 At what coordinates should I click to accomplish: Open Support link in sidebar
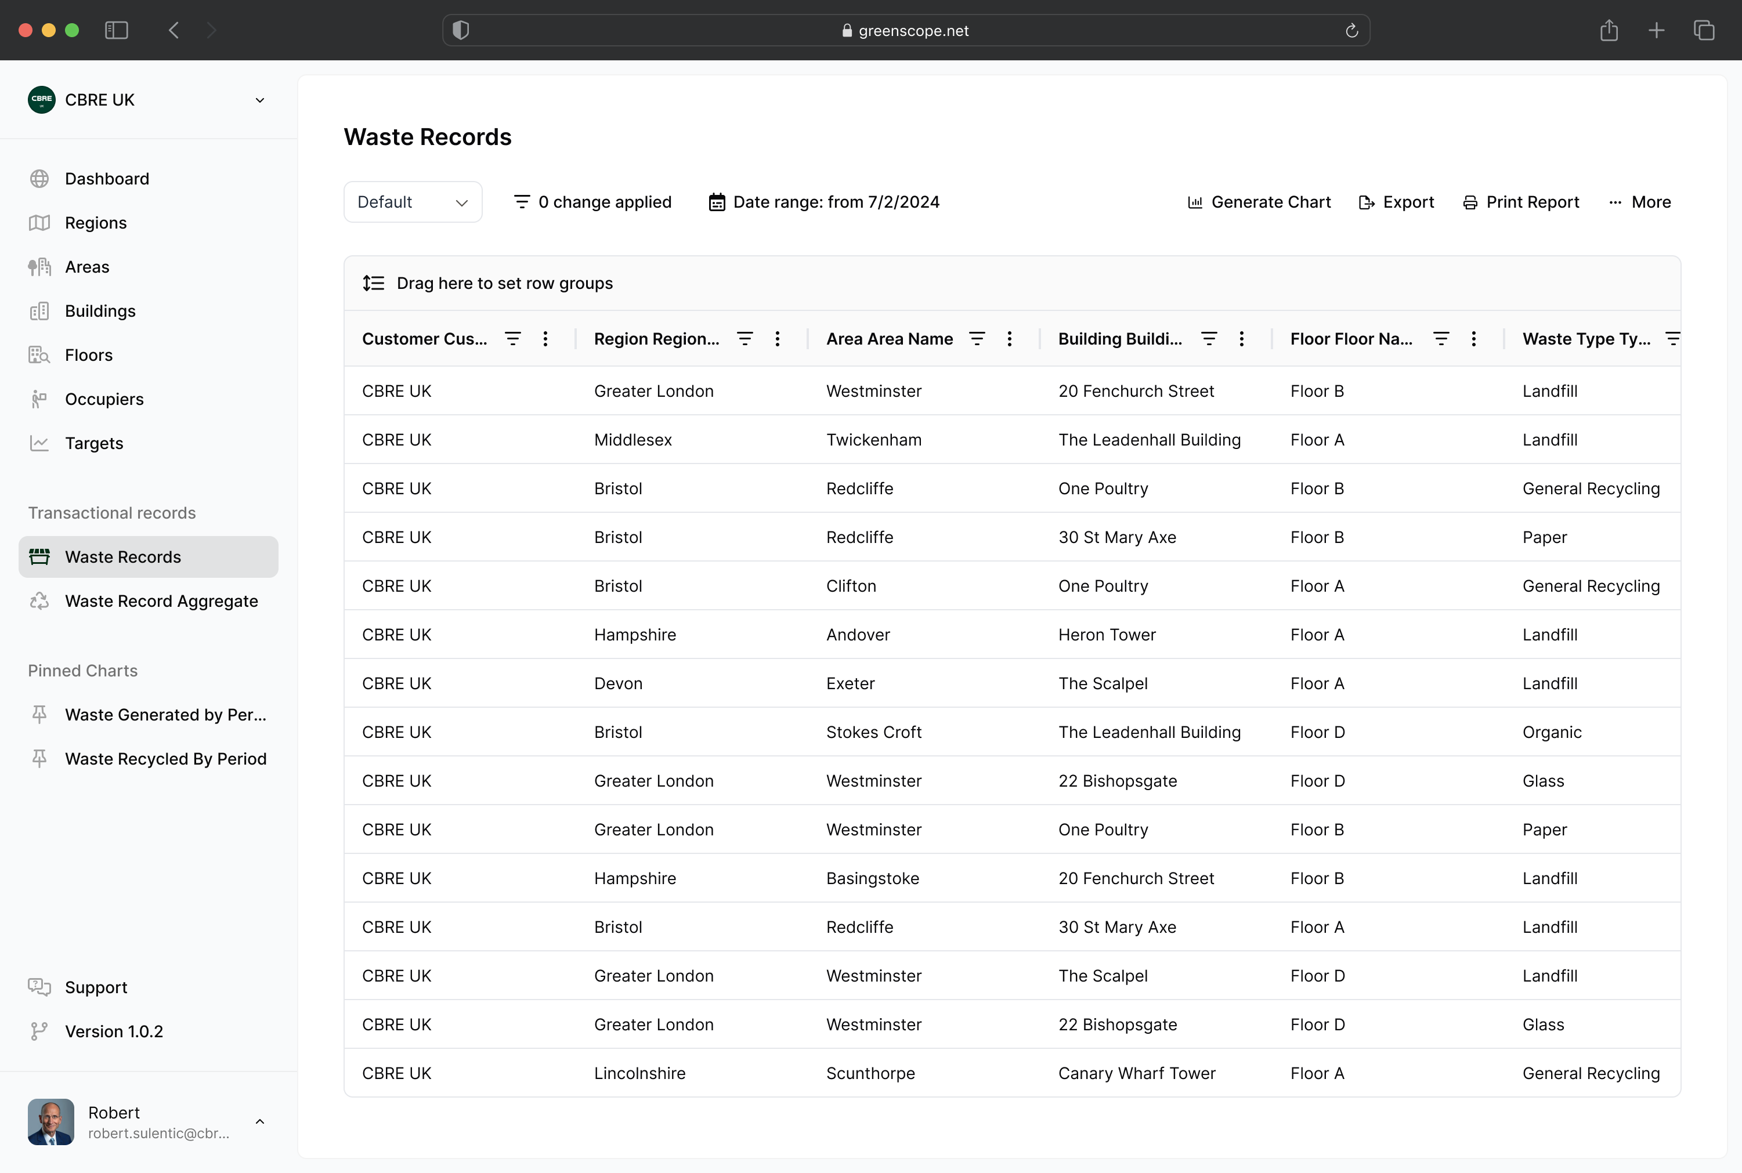(148, 987)
